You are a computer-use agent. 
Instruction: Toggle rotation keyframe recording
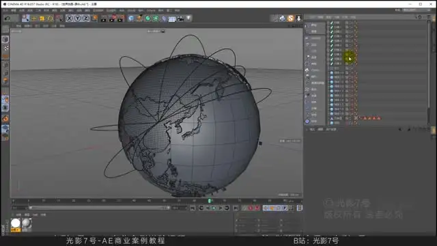click(x=279, y=208)
